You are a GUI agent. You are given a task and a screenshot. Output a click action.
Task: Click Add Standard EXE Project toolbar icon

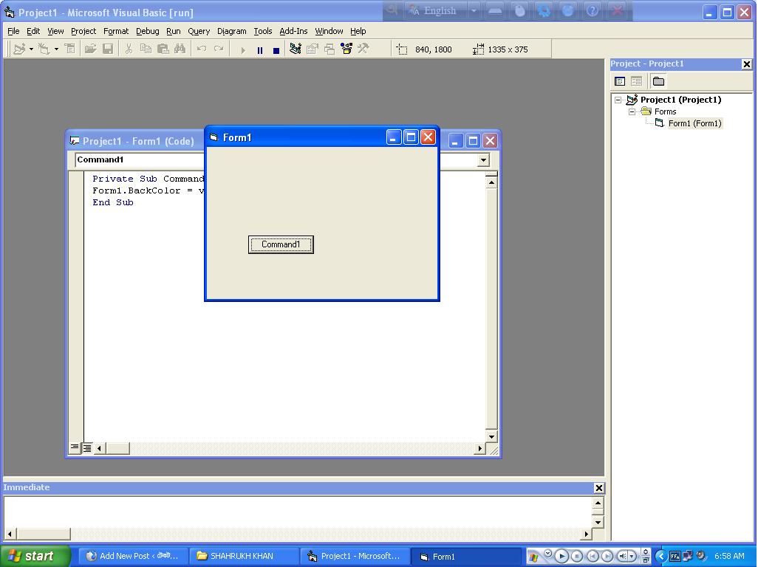20,49
